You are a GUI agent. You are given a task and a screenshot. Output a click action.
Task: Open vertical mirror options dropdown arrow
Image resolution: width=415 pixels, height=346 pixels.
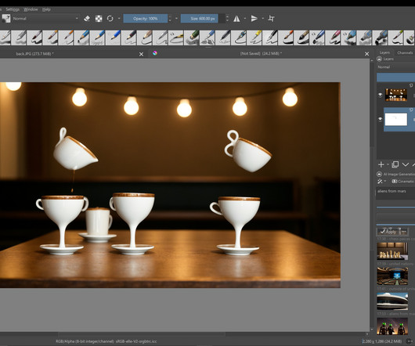263,19
